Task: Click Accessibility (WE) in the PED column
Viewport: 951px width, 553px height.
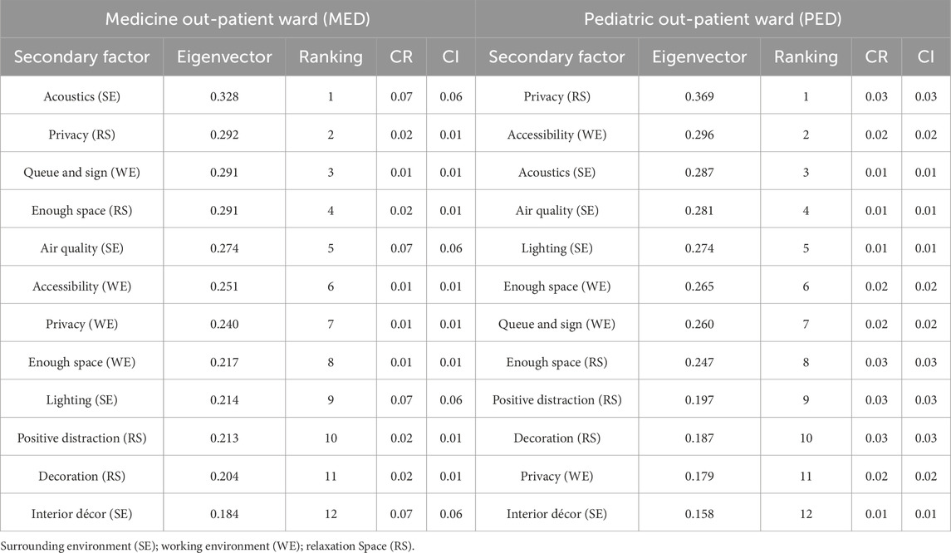Action: click(x=556, y=135)
